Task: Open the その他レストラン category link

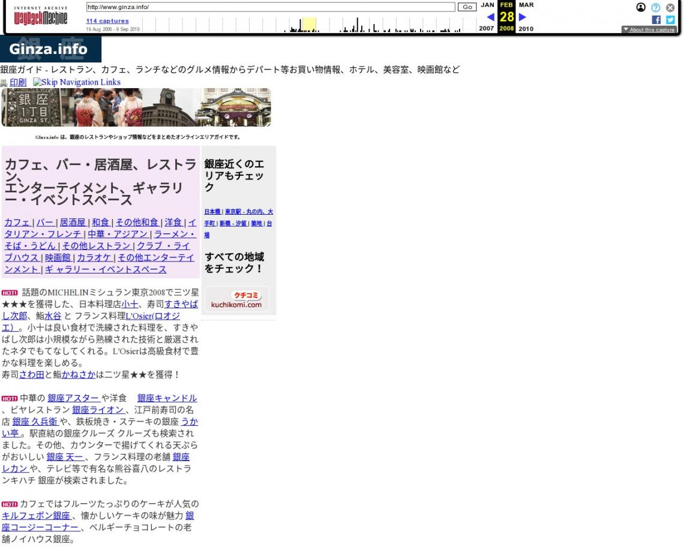Action: [x=97, y=245]
